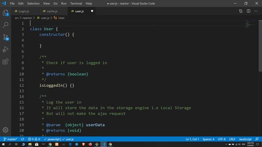
Task: Show hidden system tray icons
Action: pos(226,144)
